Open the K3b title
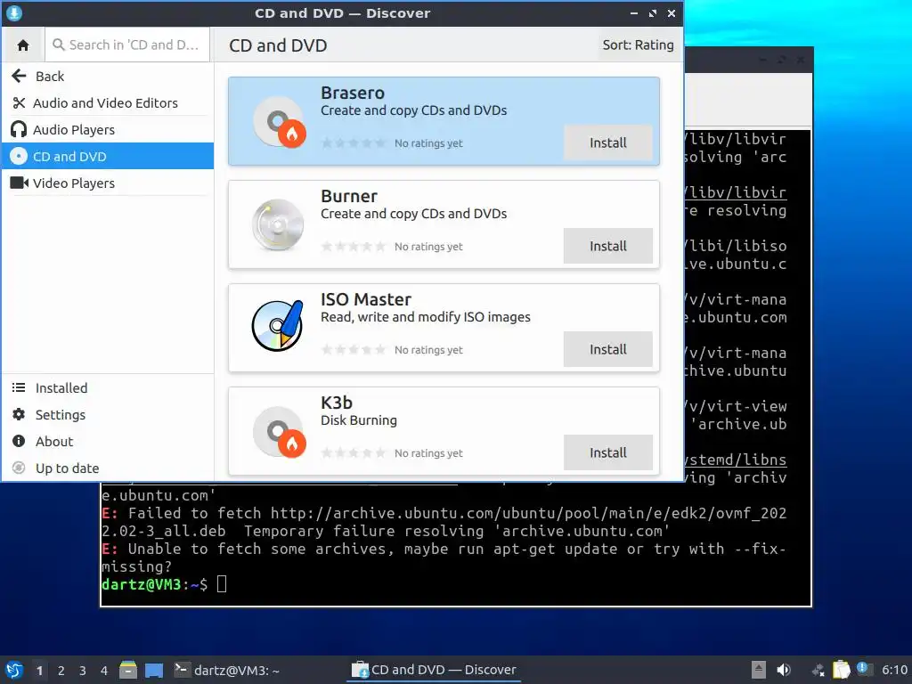Image resolution: width=912 pixels, height=684 pixels. pos(337,403)
